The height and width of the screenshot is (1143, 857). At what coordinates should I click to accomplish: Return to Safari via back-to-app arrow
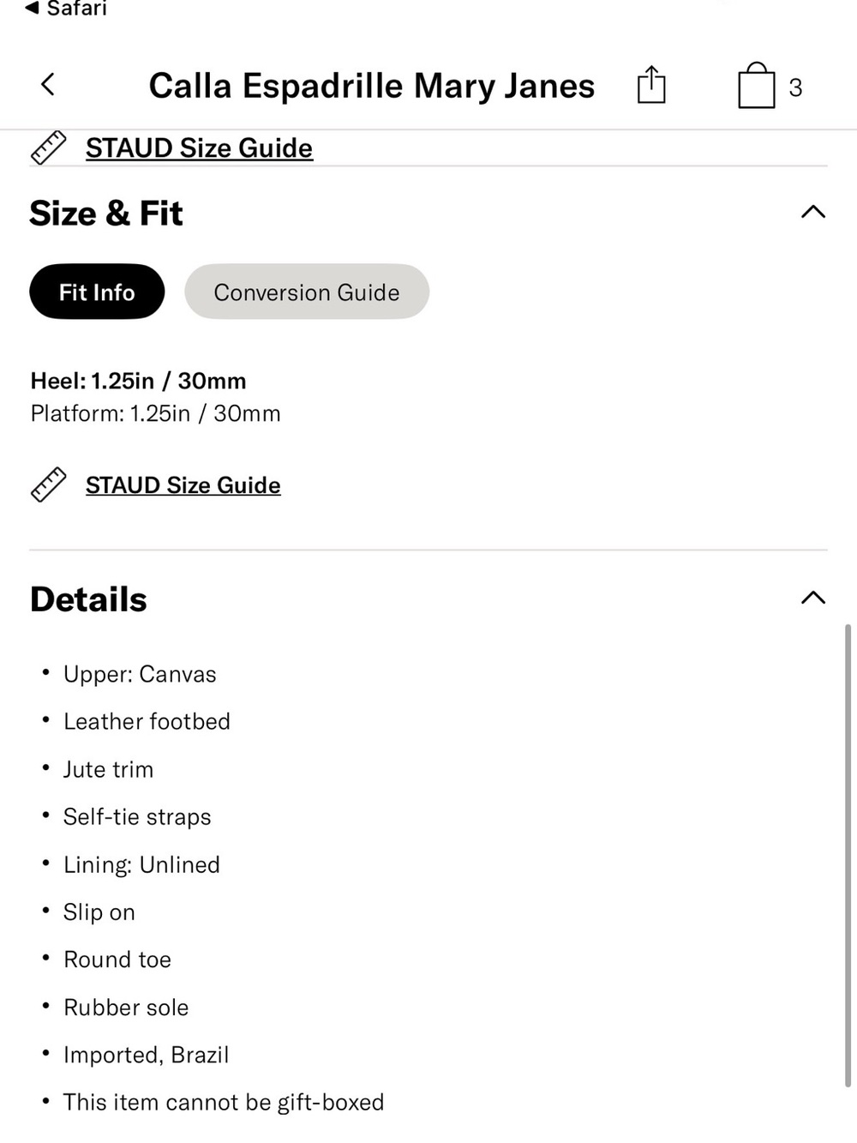(32, 9)
